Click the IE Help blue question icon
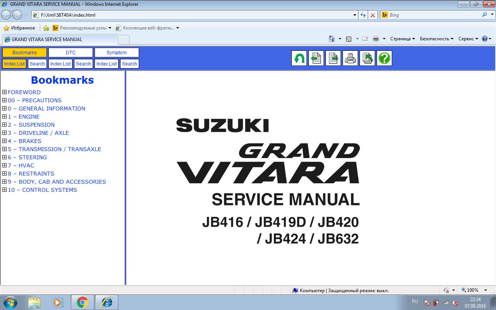 coord(484,39)
